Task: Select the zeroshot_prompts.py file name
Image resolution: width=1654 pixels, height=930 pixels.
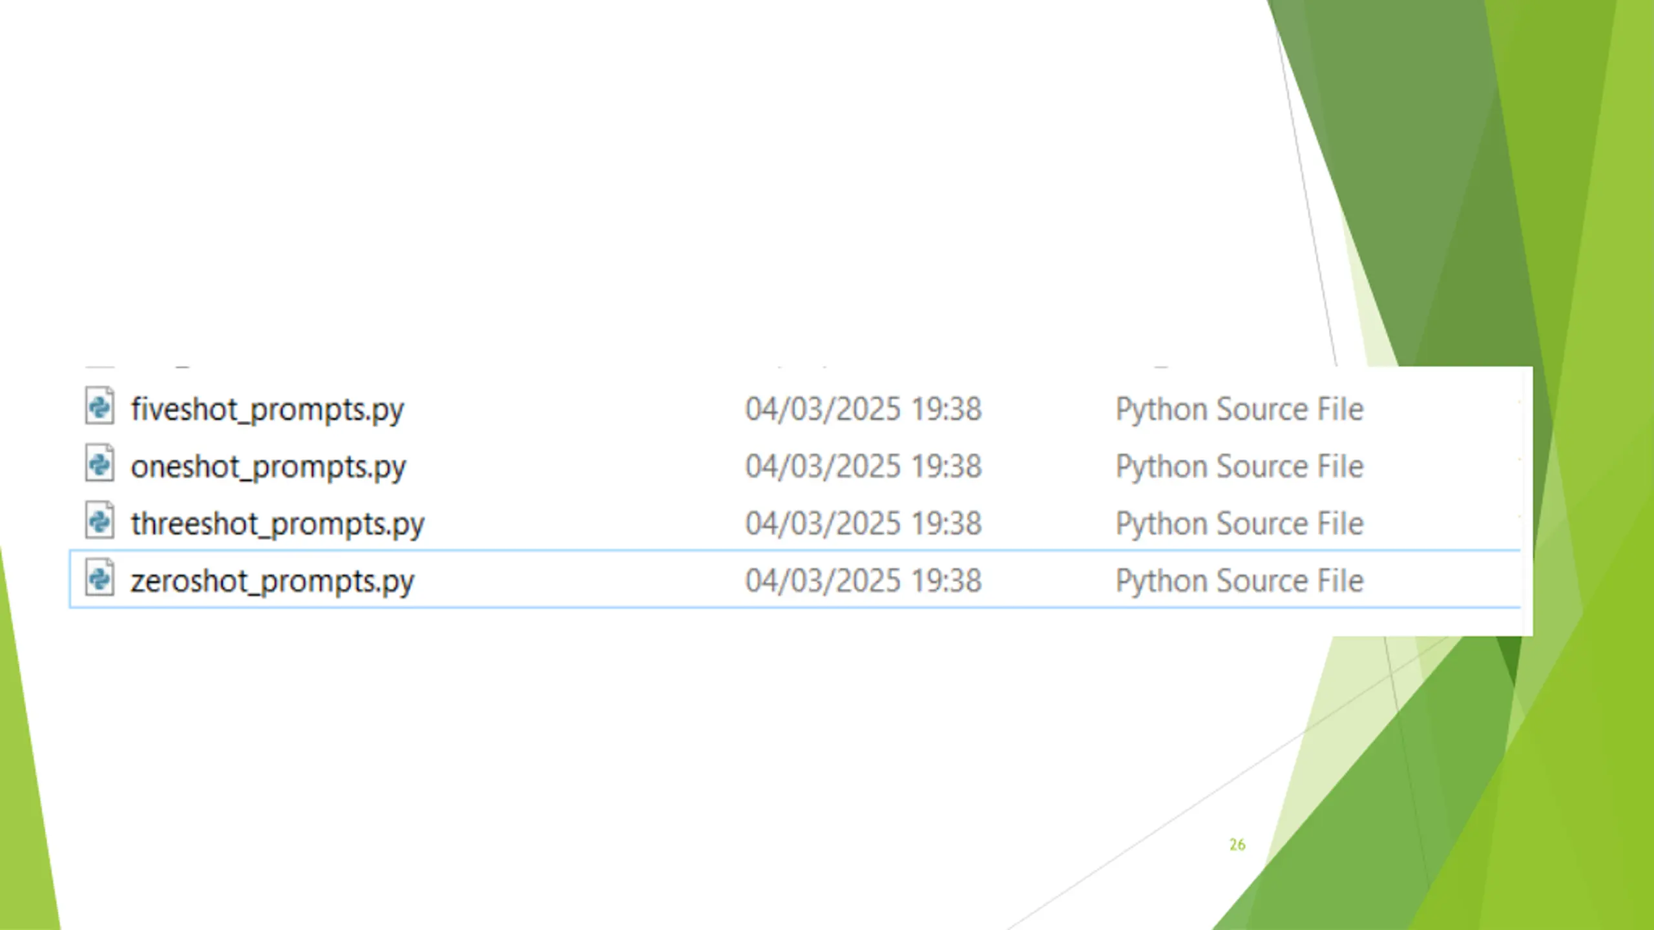Action: (x=272, y=581)
